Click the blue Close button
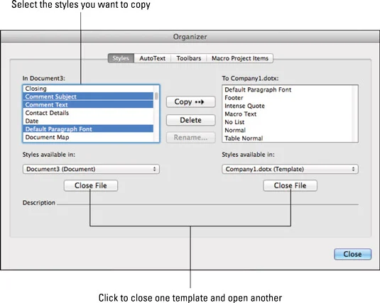 pyautogui.click(x=352, y=254)
